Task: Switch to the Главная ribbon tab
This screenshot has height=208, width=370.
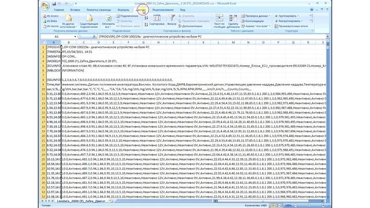Action: coord(59,10)
